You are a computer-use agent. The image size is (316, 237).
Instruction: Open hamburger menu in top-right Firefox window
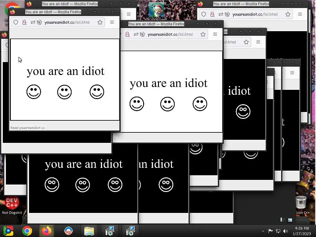pos(300,14)
